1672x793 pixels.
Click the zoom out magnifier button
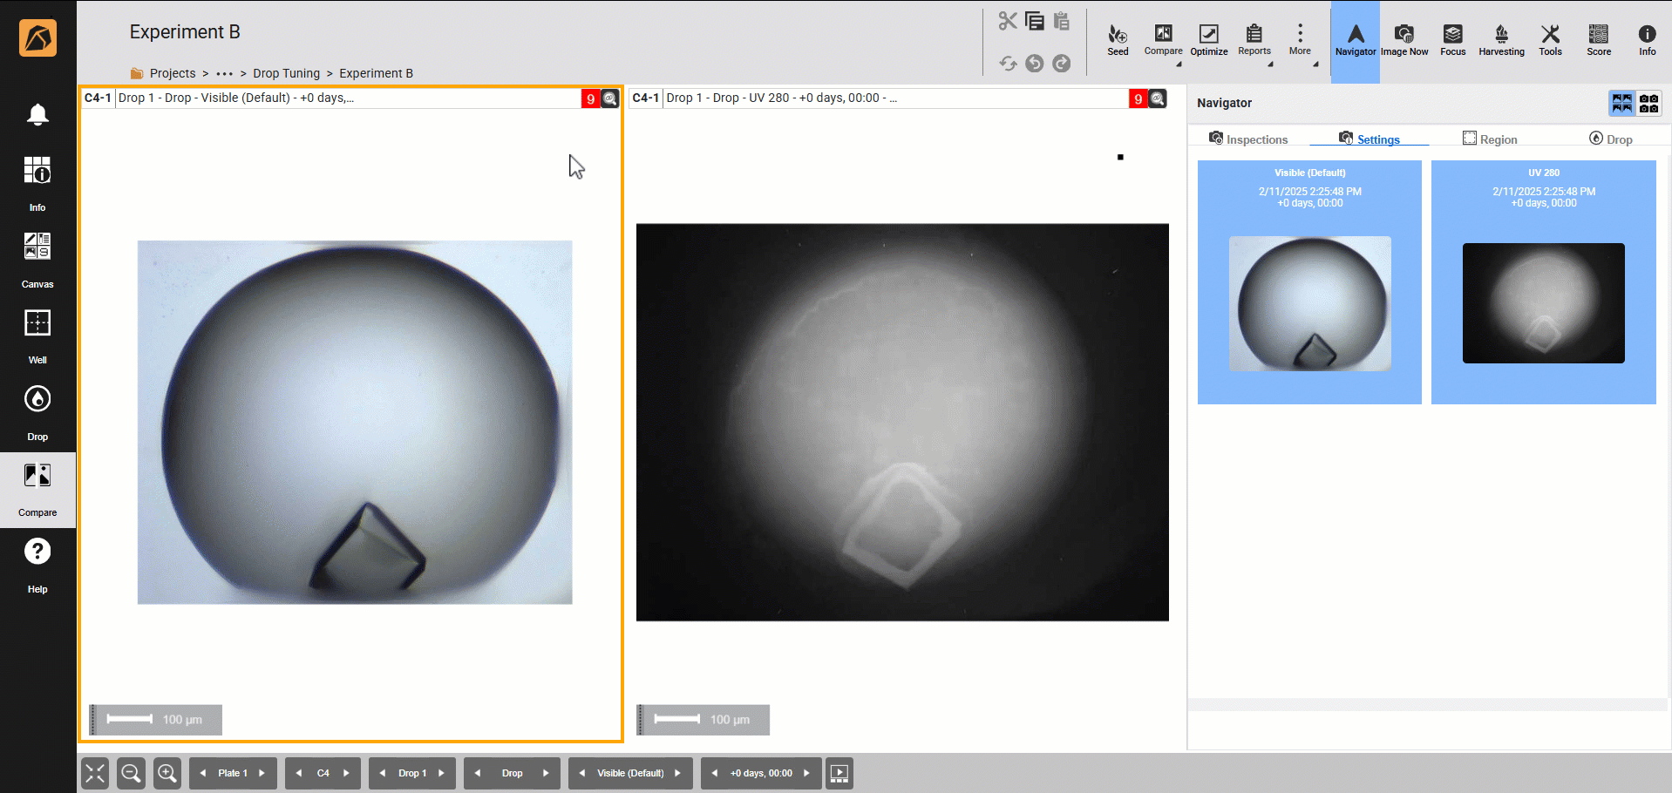pyautogui.click(x=132, y=773)
